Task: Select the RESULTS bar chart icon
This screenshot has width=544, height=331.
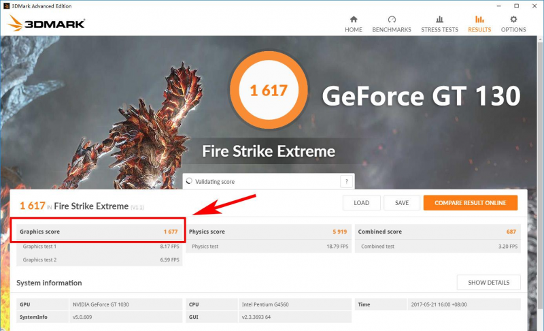Action: point(479,20)
